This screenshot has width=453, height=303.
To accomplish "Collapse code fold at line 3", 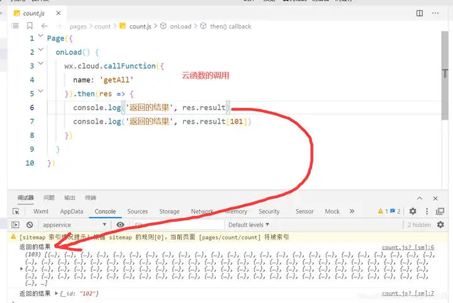I will [x=41, y=64].
